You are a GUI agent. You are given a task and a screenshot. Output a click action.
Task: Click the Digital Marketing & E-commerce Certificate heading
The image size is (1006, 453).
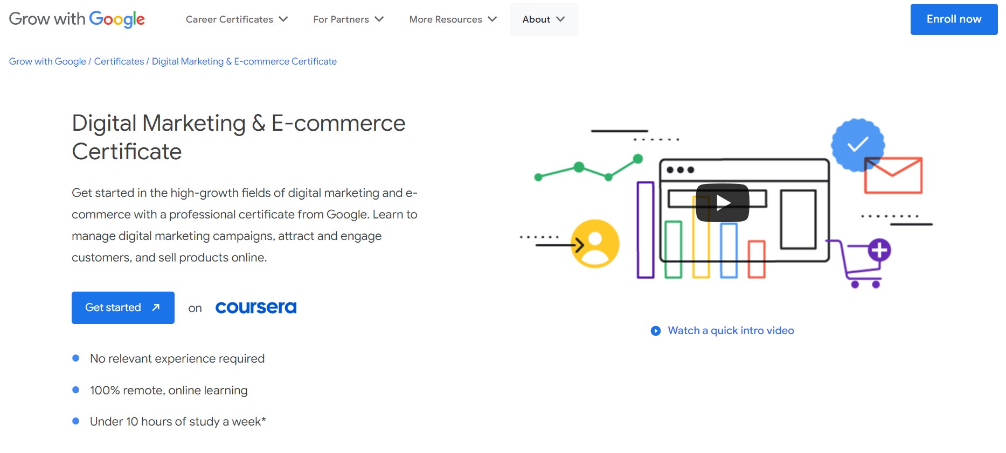click(x=239, y=137)
